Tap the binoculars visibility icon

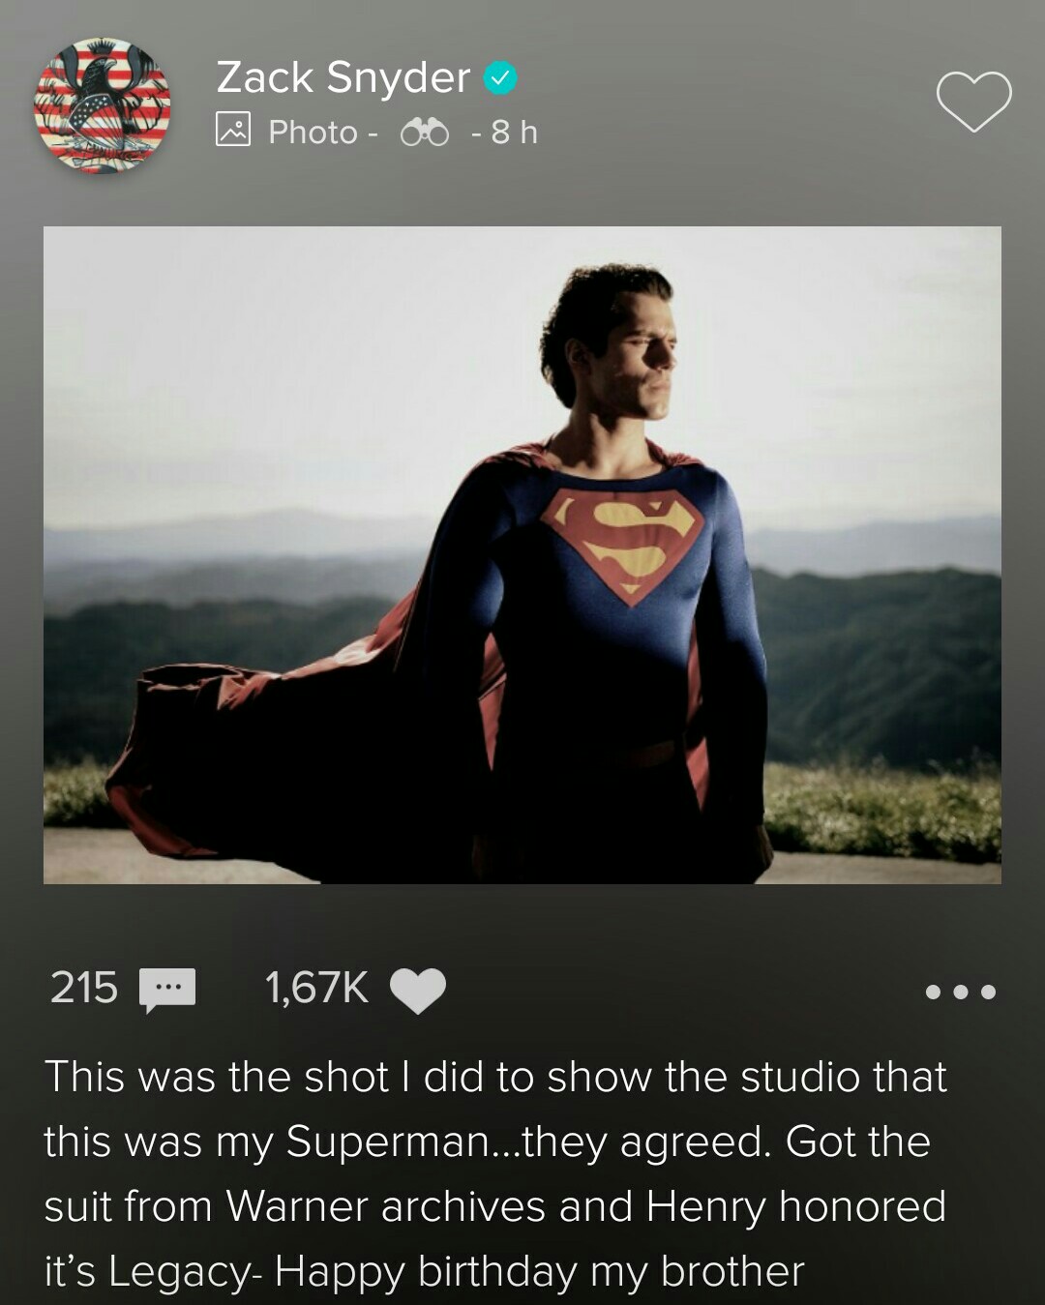click(x=425, y=132)
